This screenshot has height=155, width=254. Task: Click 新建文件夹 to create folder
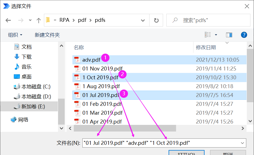(x=47, y=35)
